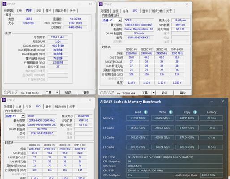Open the 显卡 tab in the memory timings window
Screen dimensions: 230x179
coord(49,10)
